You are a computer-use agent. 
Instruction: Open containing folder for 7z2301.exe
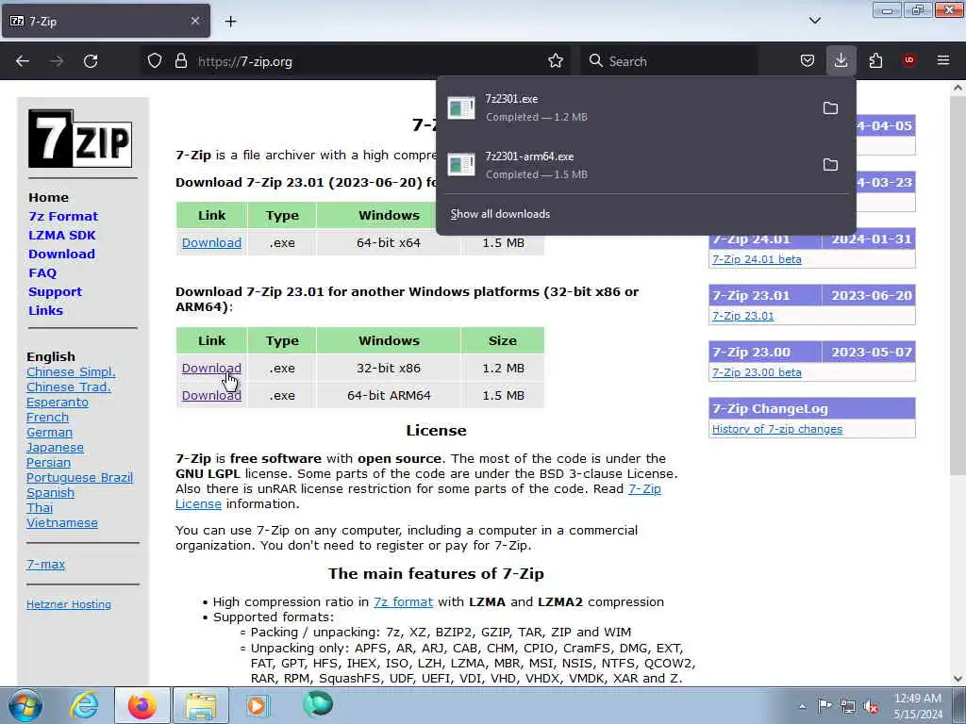point(830,108)
